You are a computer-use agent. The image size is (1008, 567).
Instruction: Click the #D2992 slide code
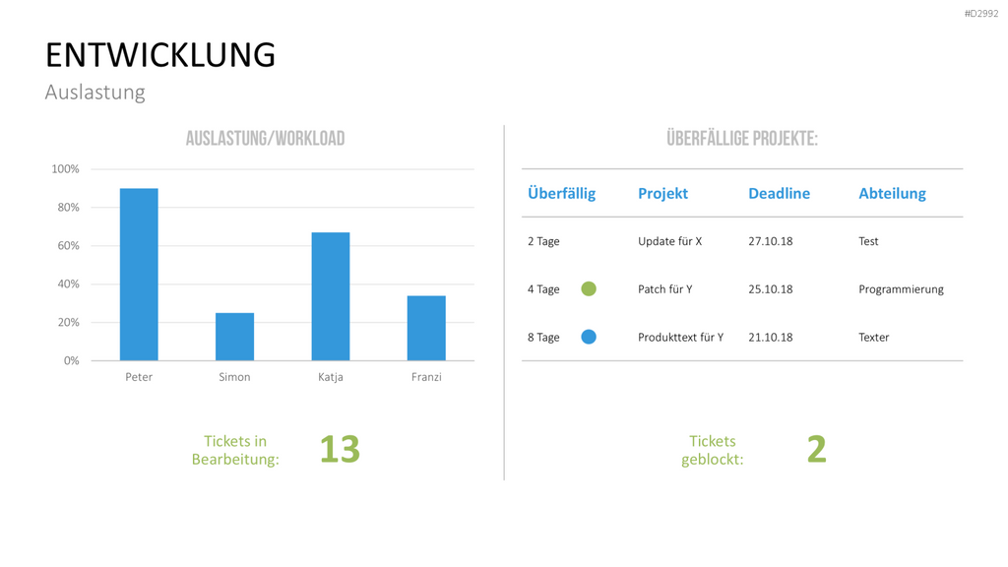tap(981, 14)
